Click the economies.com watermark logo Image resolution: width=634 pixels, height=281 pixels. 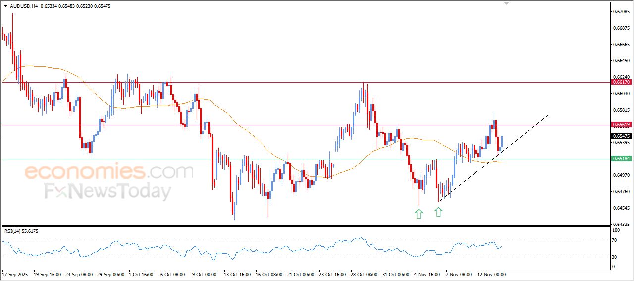(109, 172)
